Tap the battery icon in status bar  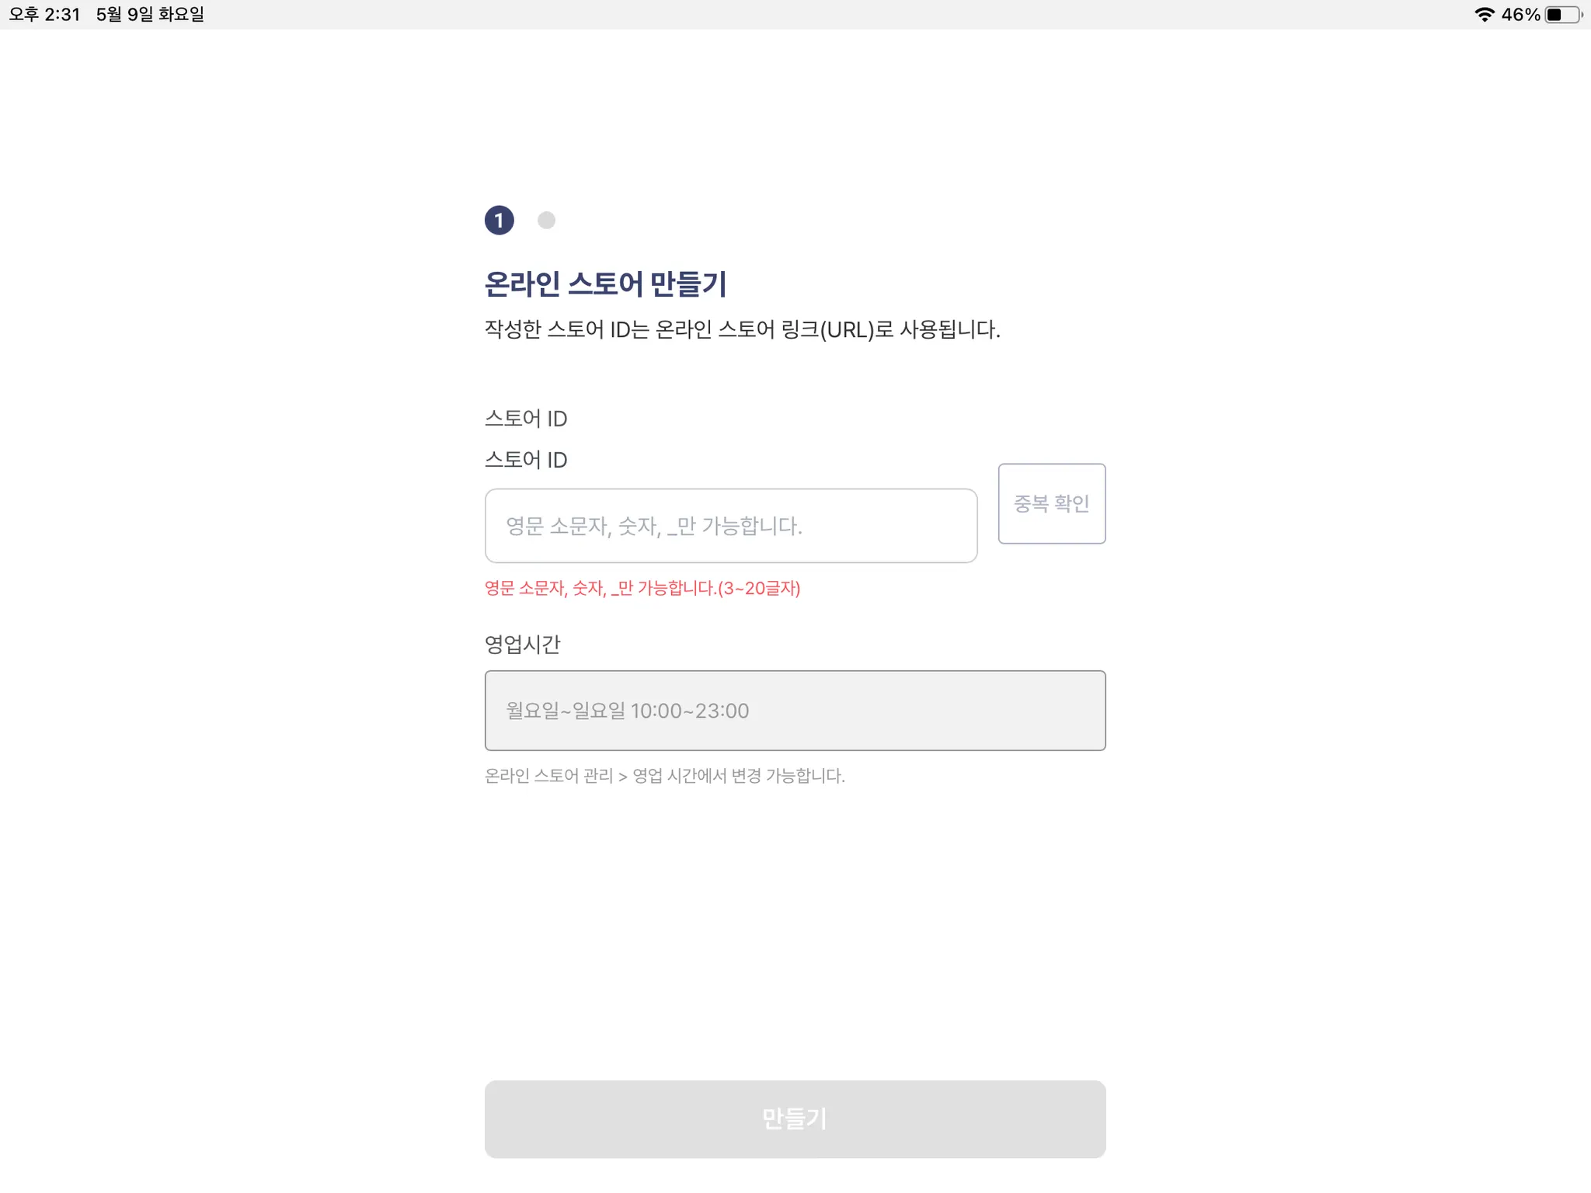click(x=1562, y=15)
